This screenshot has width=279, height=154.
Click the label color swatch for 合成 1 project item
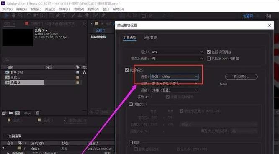(x=77, y=77)
